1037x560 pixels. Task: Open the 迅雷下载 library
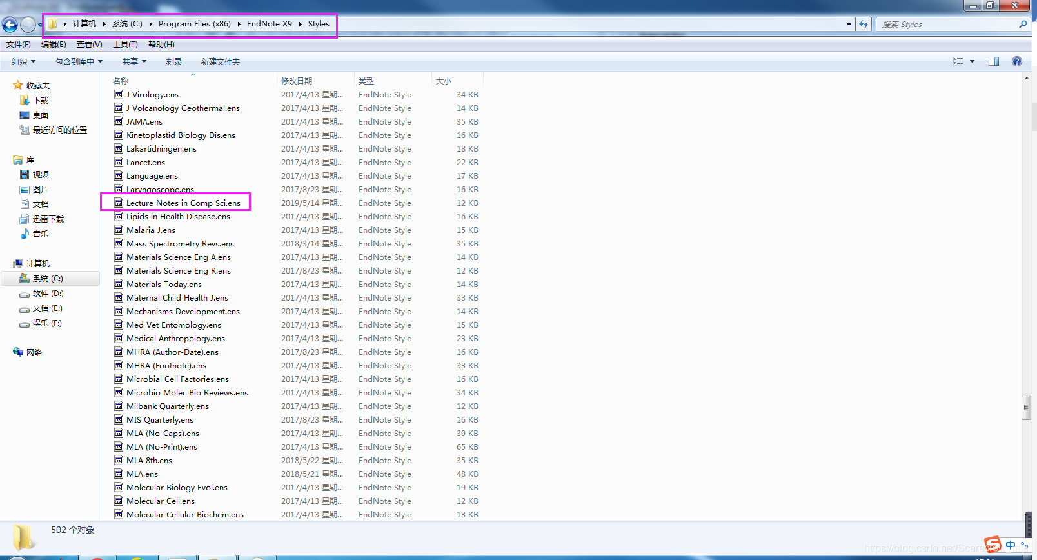pyautogui.click(x=48, y=219)
